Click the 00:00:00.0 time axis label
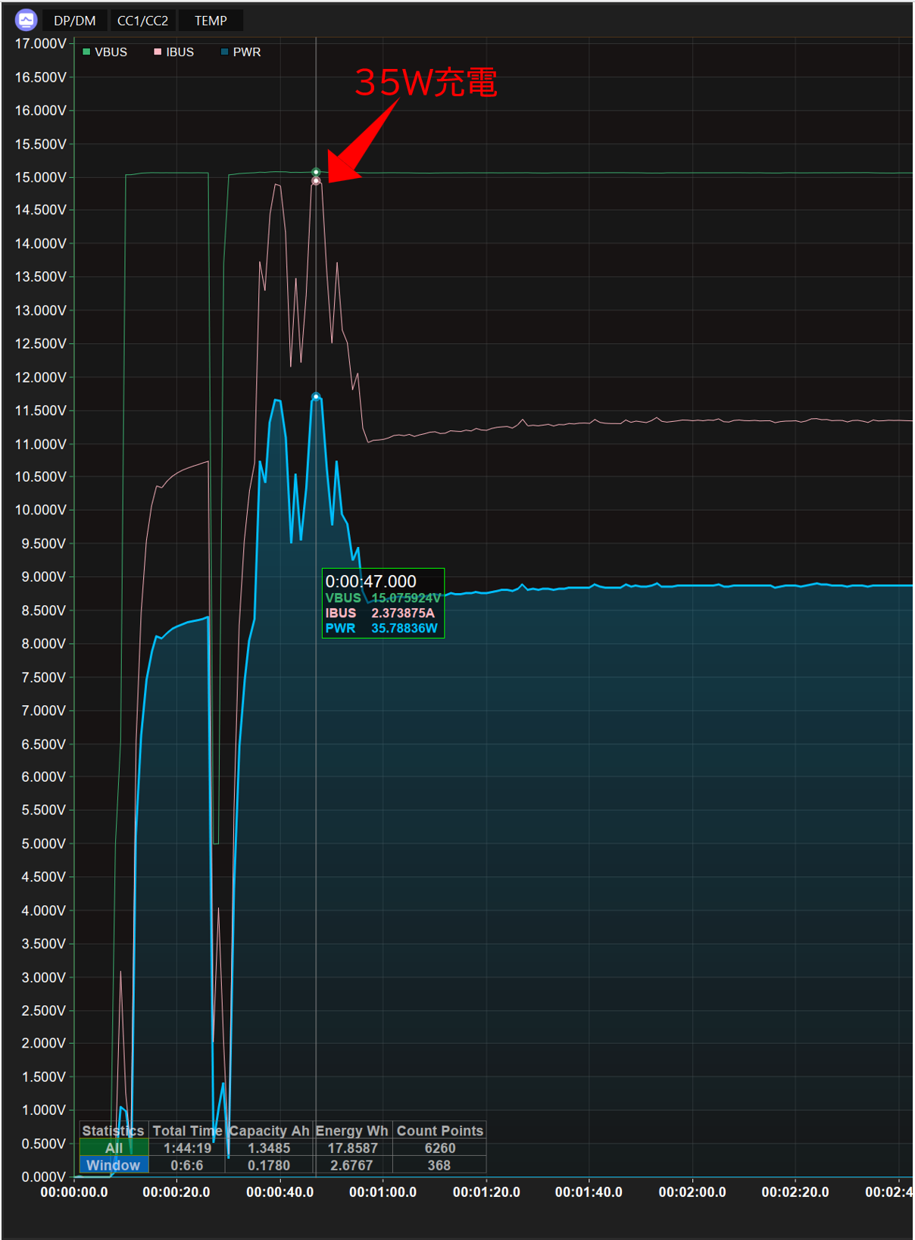Screen dimensions: 915x1240 [74, 1192]
